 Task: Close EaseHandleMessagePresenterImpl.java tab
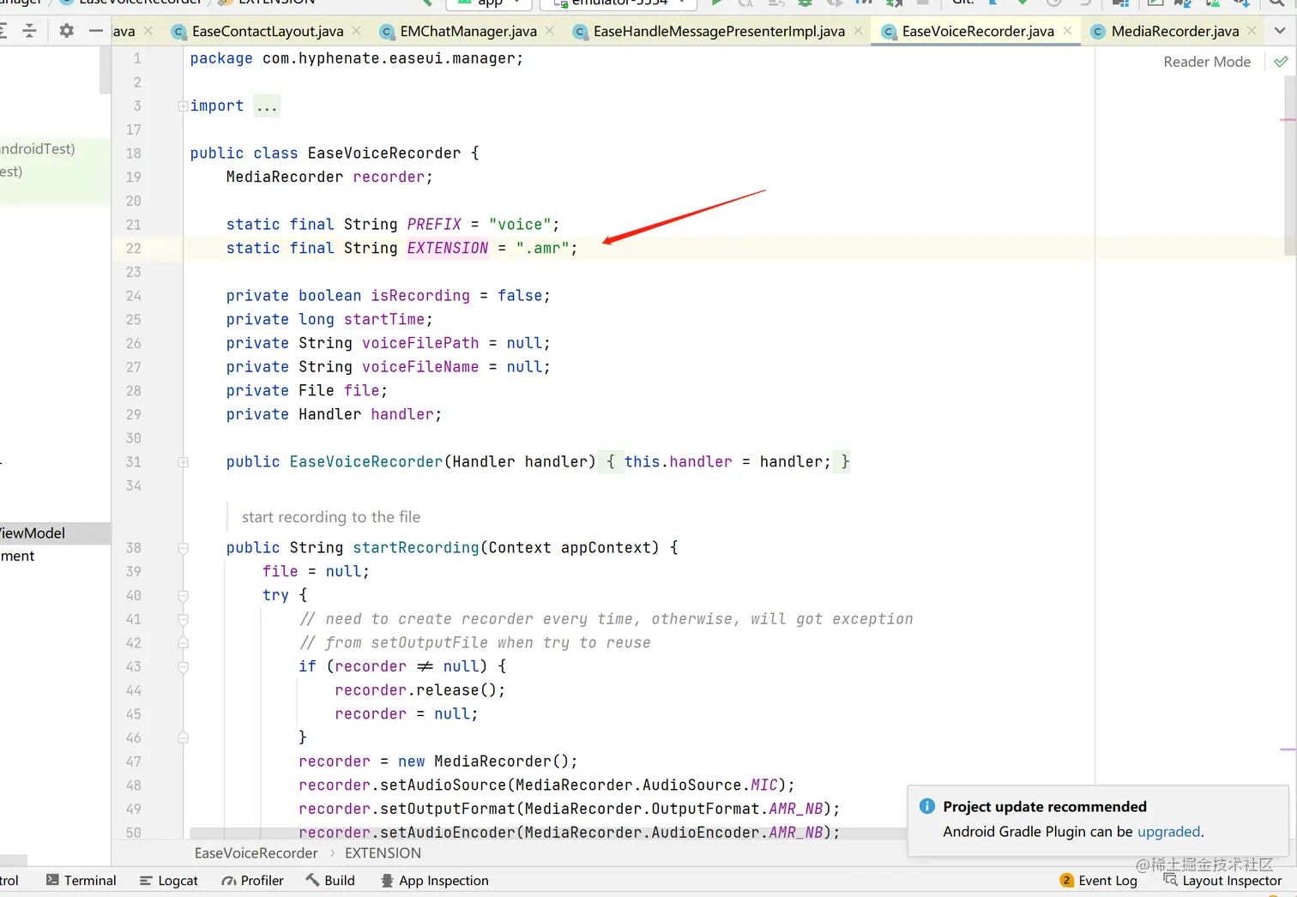[x=858, y=31]
